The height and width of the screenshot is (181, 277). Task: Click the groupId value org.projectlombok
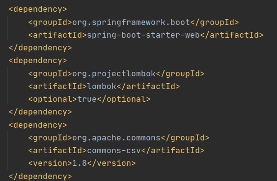coord(114,74)
